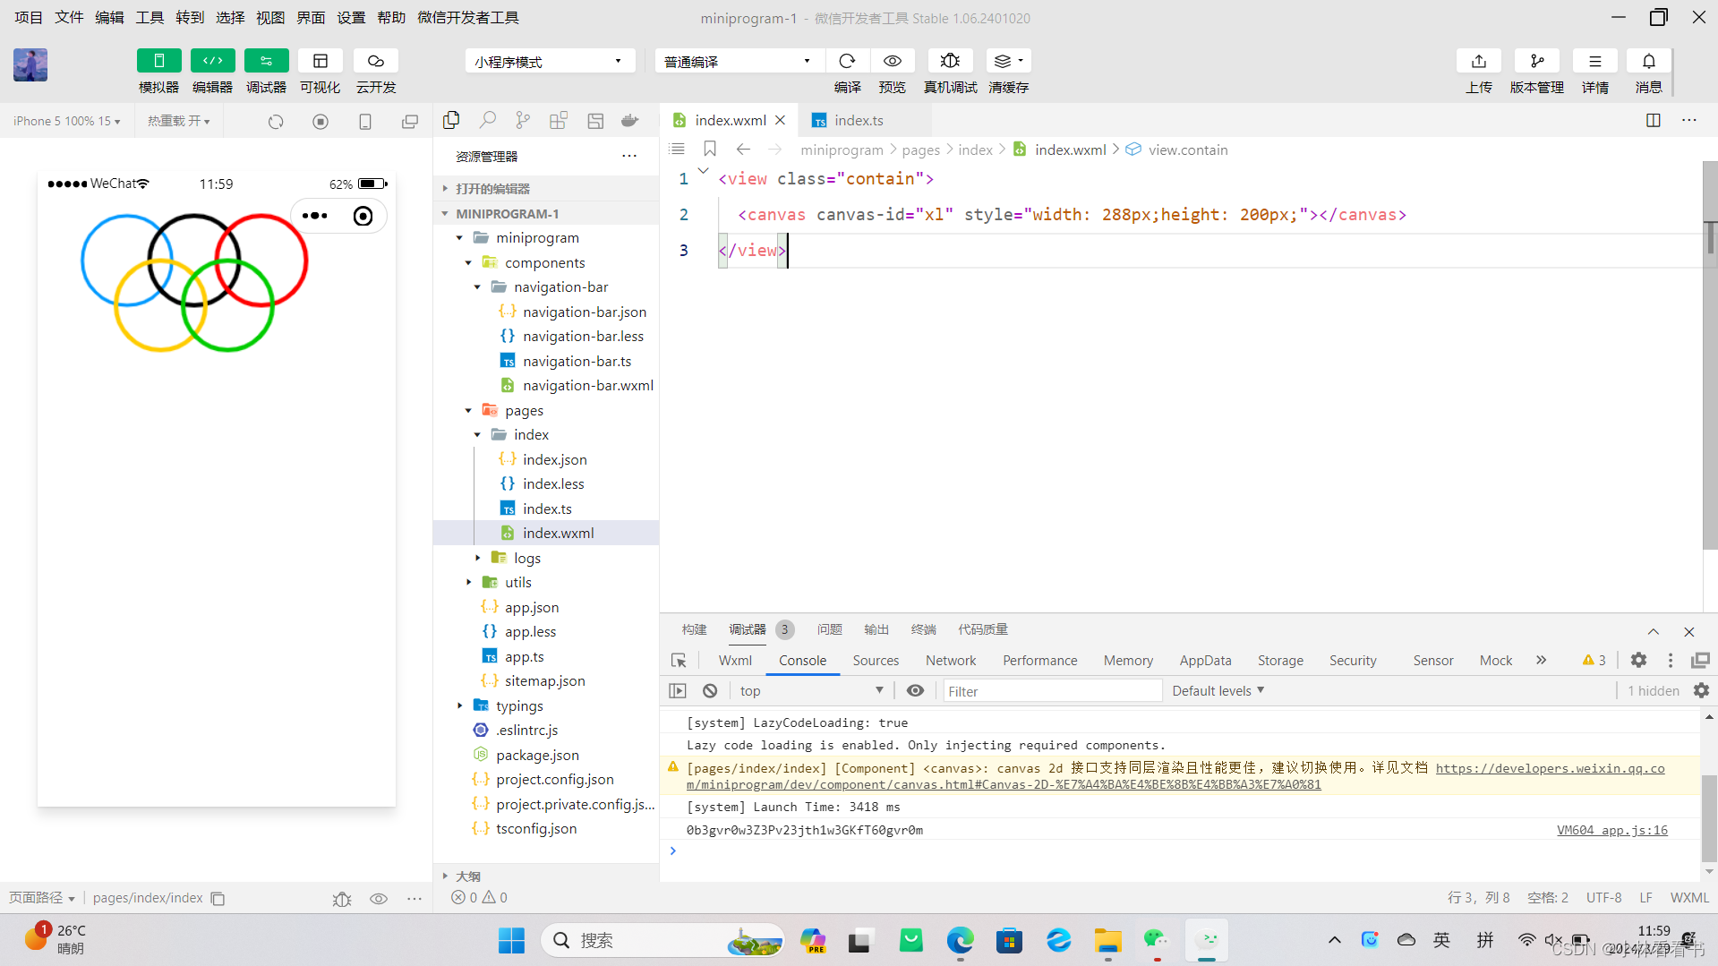This screenshot has width=1718, height=966.
Task: Open devtools settings gear
Action: click(1638, 660)
